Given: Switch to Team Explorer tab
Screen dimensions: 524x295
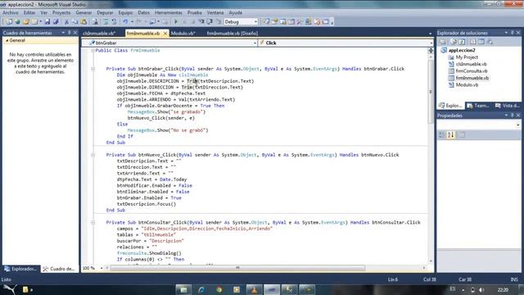Looking at the screenshot, I should [x=479, y=106].
